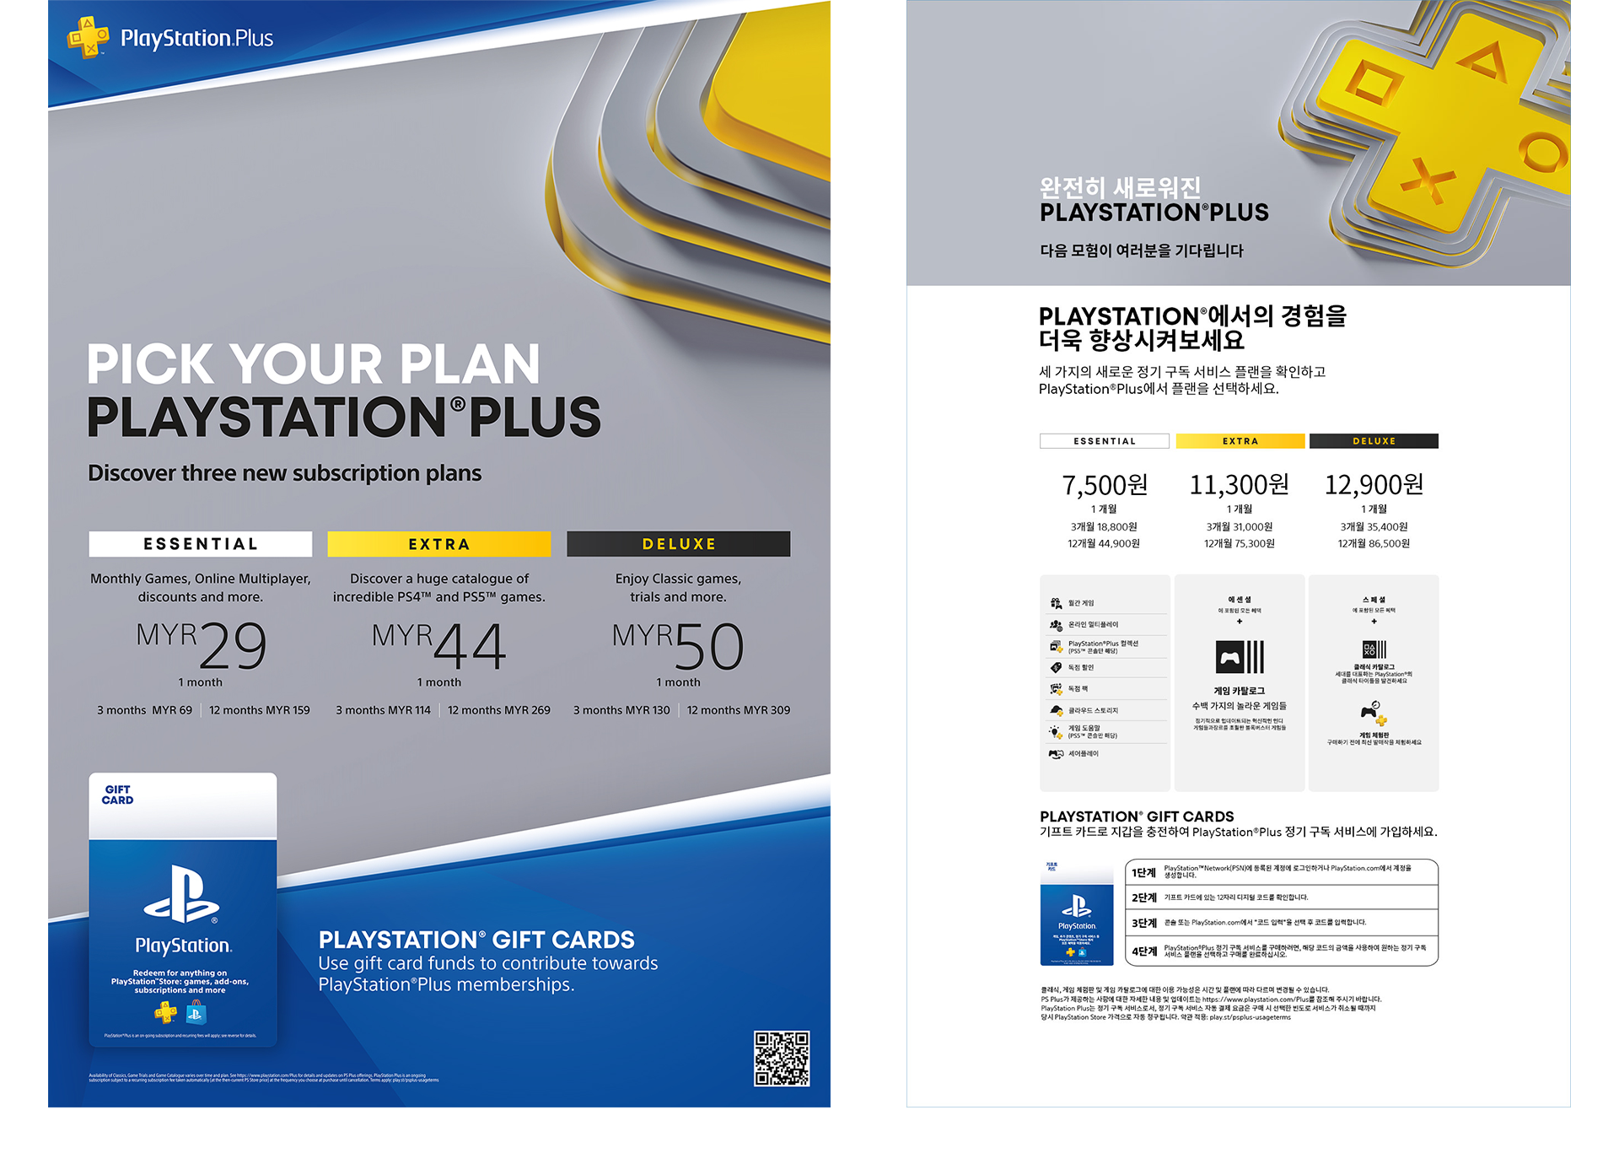Click the game help lightbulb icon (게임 도움말)

pos(1056,732)
